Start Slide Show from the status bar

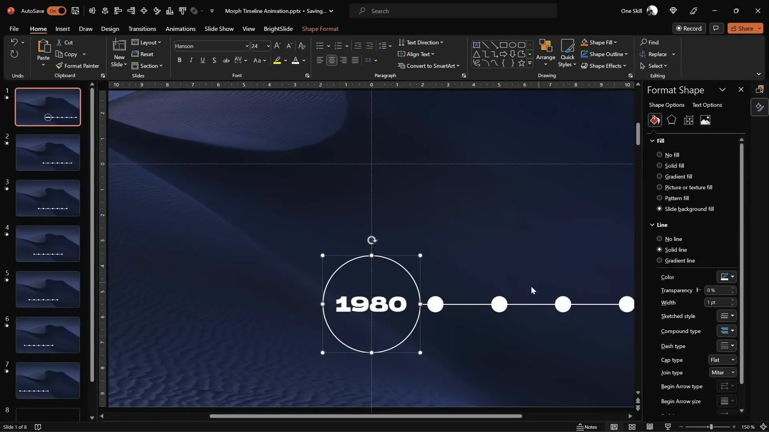[667, 427]
